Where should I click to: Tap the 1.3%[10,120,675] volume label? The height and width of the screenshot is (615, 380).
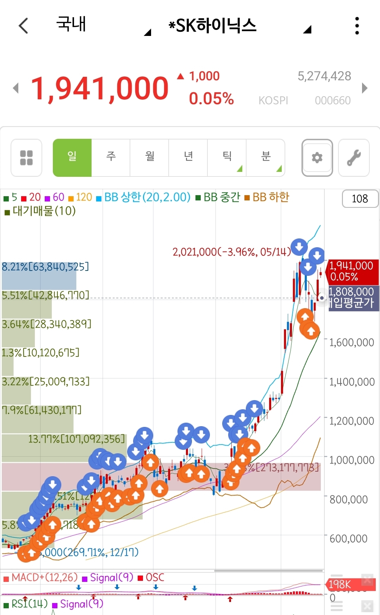(41, 353)
